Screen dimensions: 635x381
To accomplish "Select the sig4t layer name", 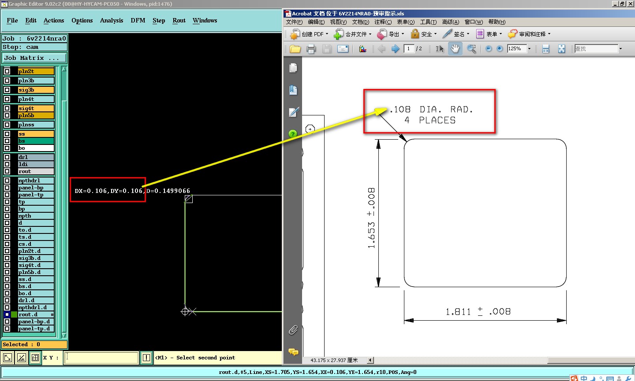I will (x=36, y=108).
